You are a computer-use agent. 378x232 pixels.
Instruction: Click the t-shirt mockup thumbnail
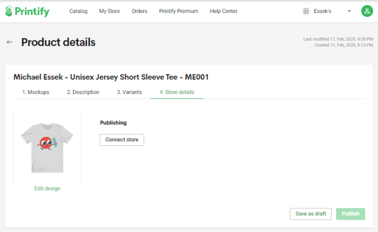[x=47, y=148]
